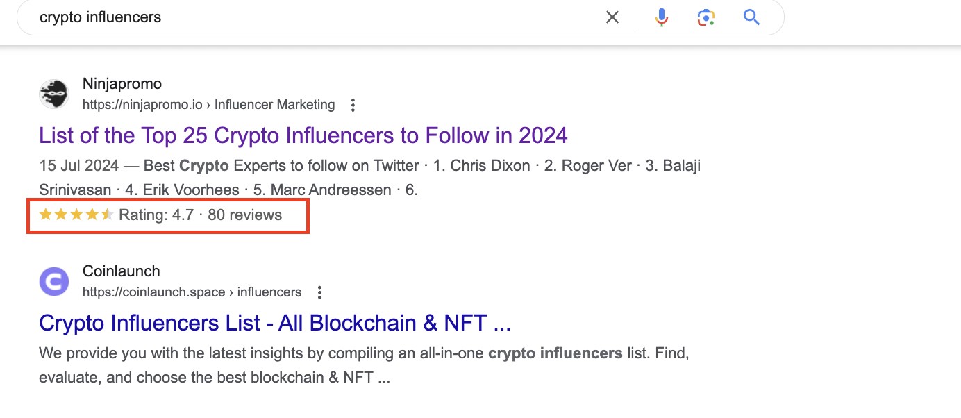The width and height of the screenshot is (961, 418).
Task: Click the coinlaunch.space influencers URL
Action: (192, 292)
